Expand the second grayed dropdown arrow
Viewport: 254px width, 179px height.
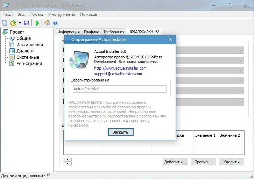click(x=241, y=60)
